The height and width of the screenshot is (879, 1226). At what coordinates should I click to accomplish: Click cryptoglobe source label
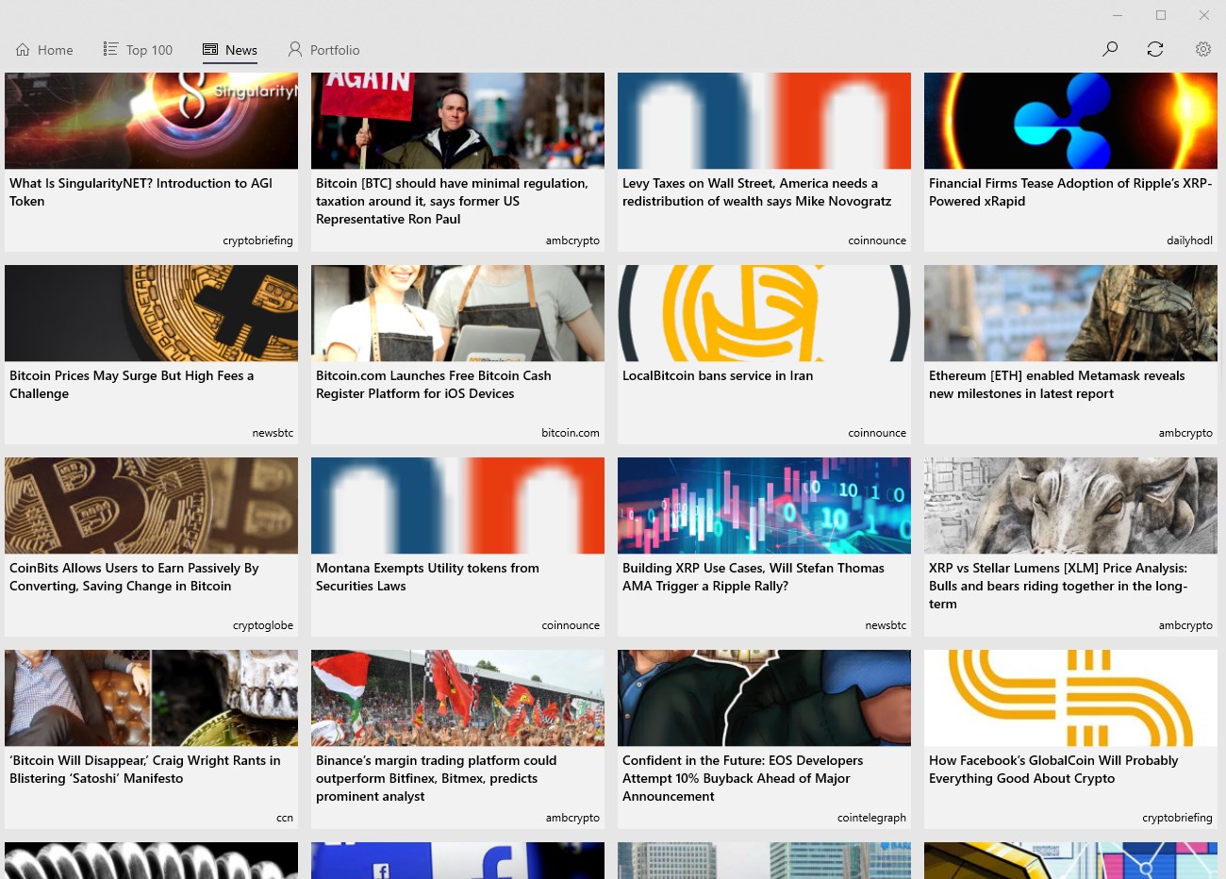(263, 625)
